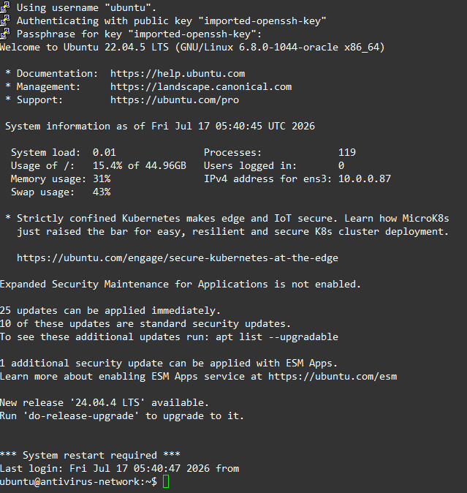Click the key icon beside 'Authenticating with public key'
The image size is (467, 493).
click(4, 20)
